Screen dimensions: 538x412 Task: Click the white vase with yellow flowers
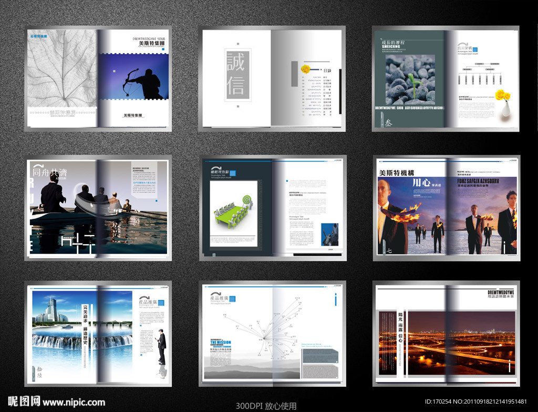504,103
